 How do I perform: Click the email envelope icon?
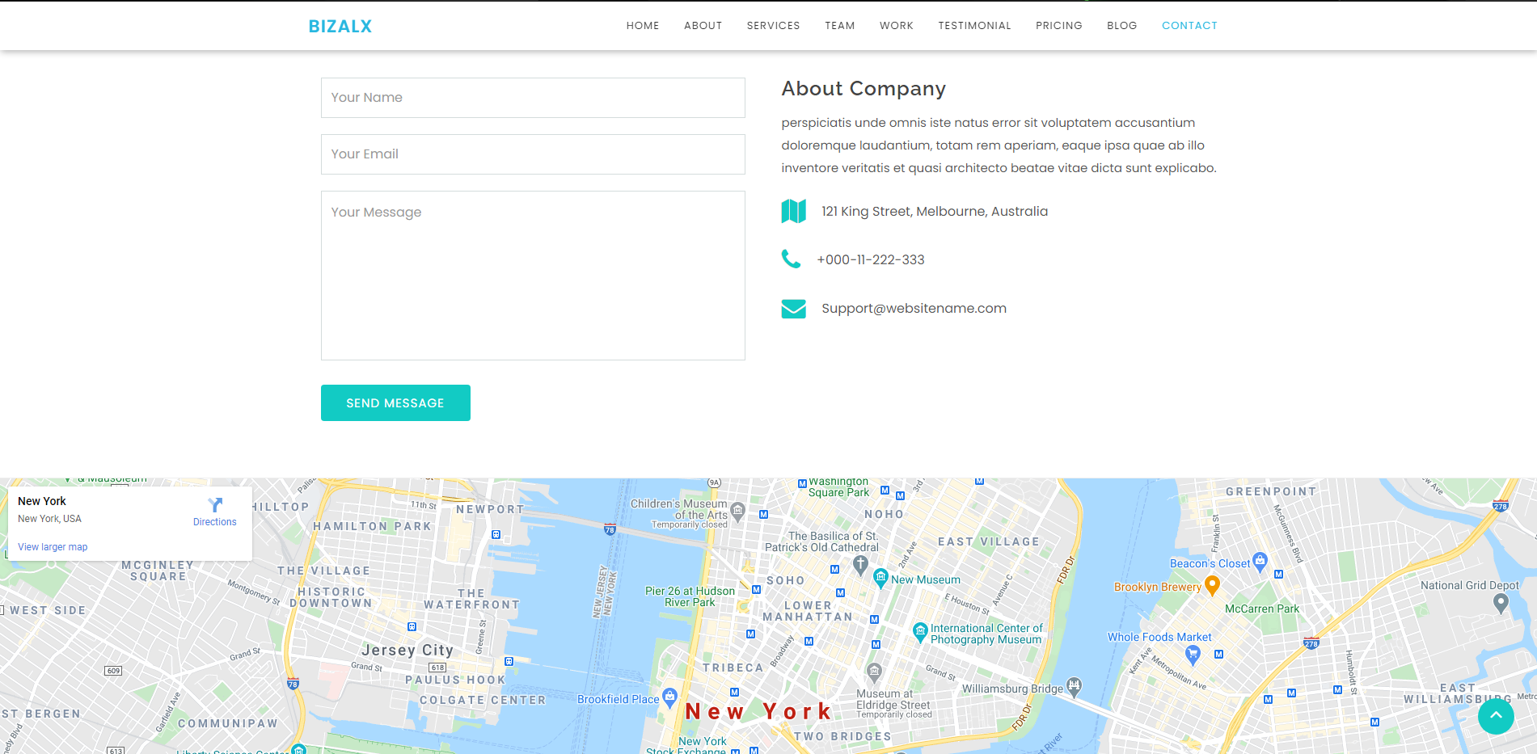click(x=793, y=309)
